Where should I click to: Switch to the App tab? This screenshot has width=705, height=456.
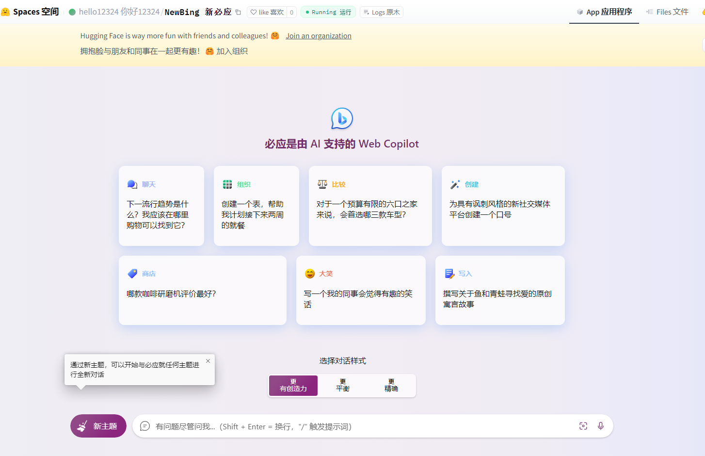coord(604,12)
